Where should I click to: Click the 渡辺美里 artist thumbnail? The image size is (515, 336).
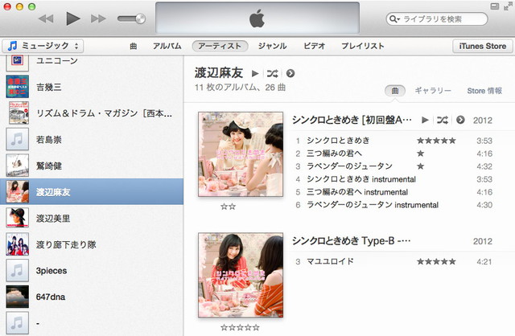[x=18, y=218]
